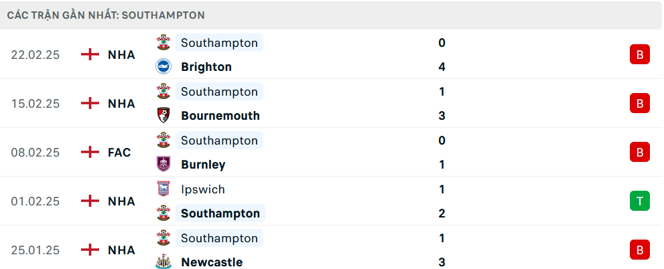The image size is (664, 269).
Task: Click the Brighton club crest icon
Action: [163, 67]
